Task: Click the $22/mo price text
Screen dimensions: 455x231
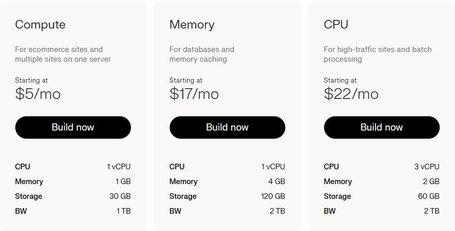Action: tap(351, 94)
